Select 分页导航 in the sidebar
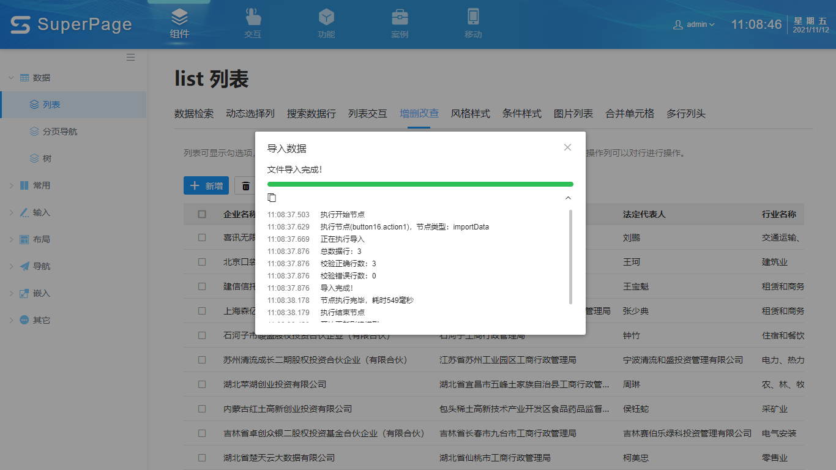 [x=73, y=132]
